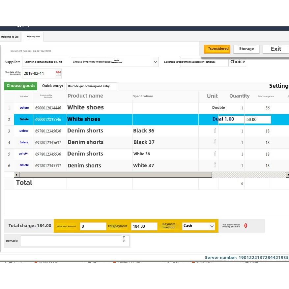This screenshot has width=289, height=289.
Task: Click the Server number text
Action: click(x=247, y=258)
